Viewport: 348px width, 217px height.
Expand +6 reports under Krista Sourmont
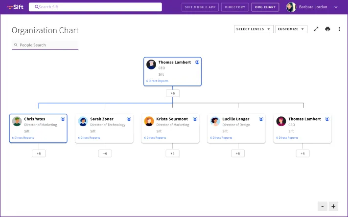(172, 153)
